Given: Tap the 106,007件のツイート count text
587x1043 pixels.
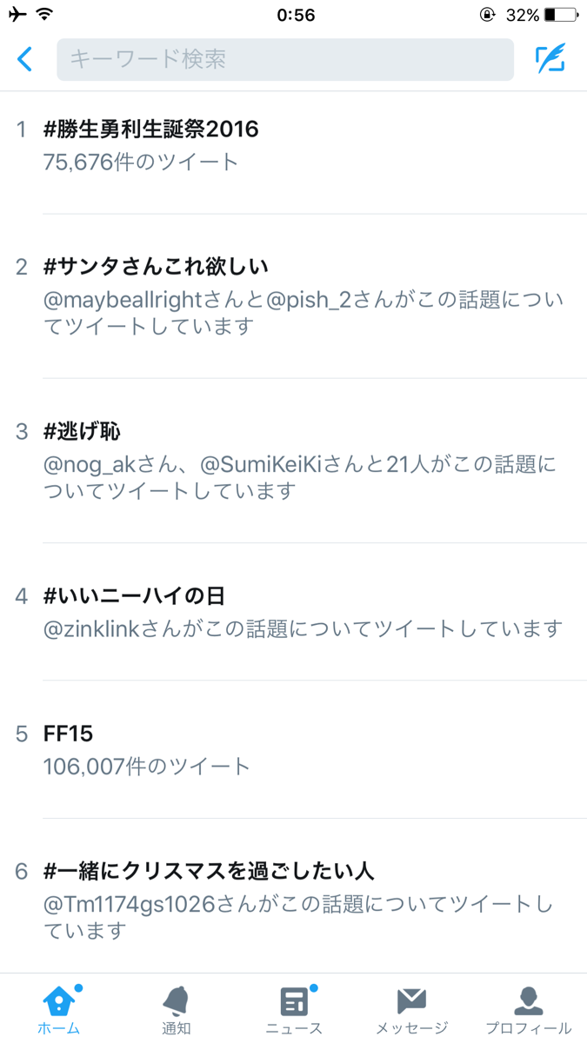Looking at the screenshot, I should click(147, 766).
